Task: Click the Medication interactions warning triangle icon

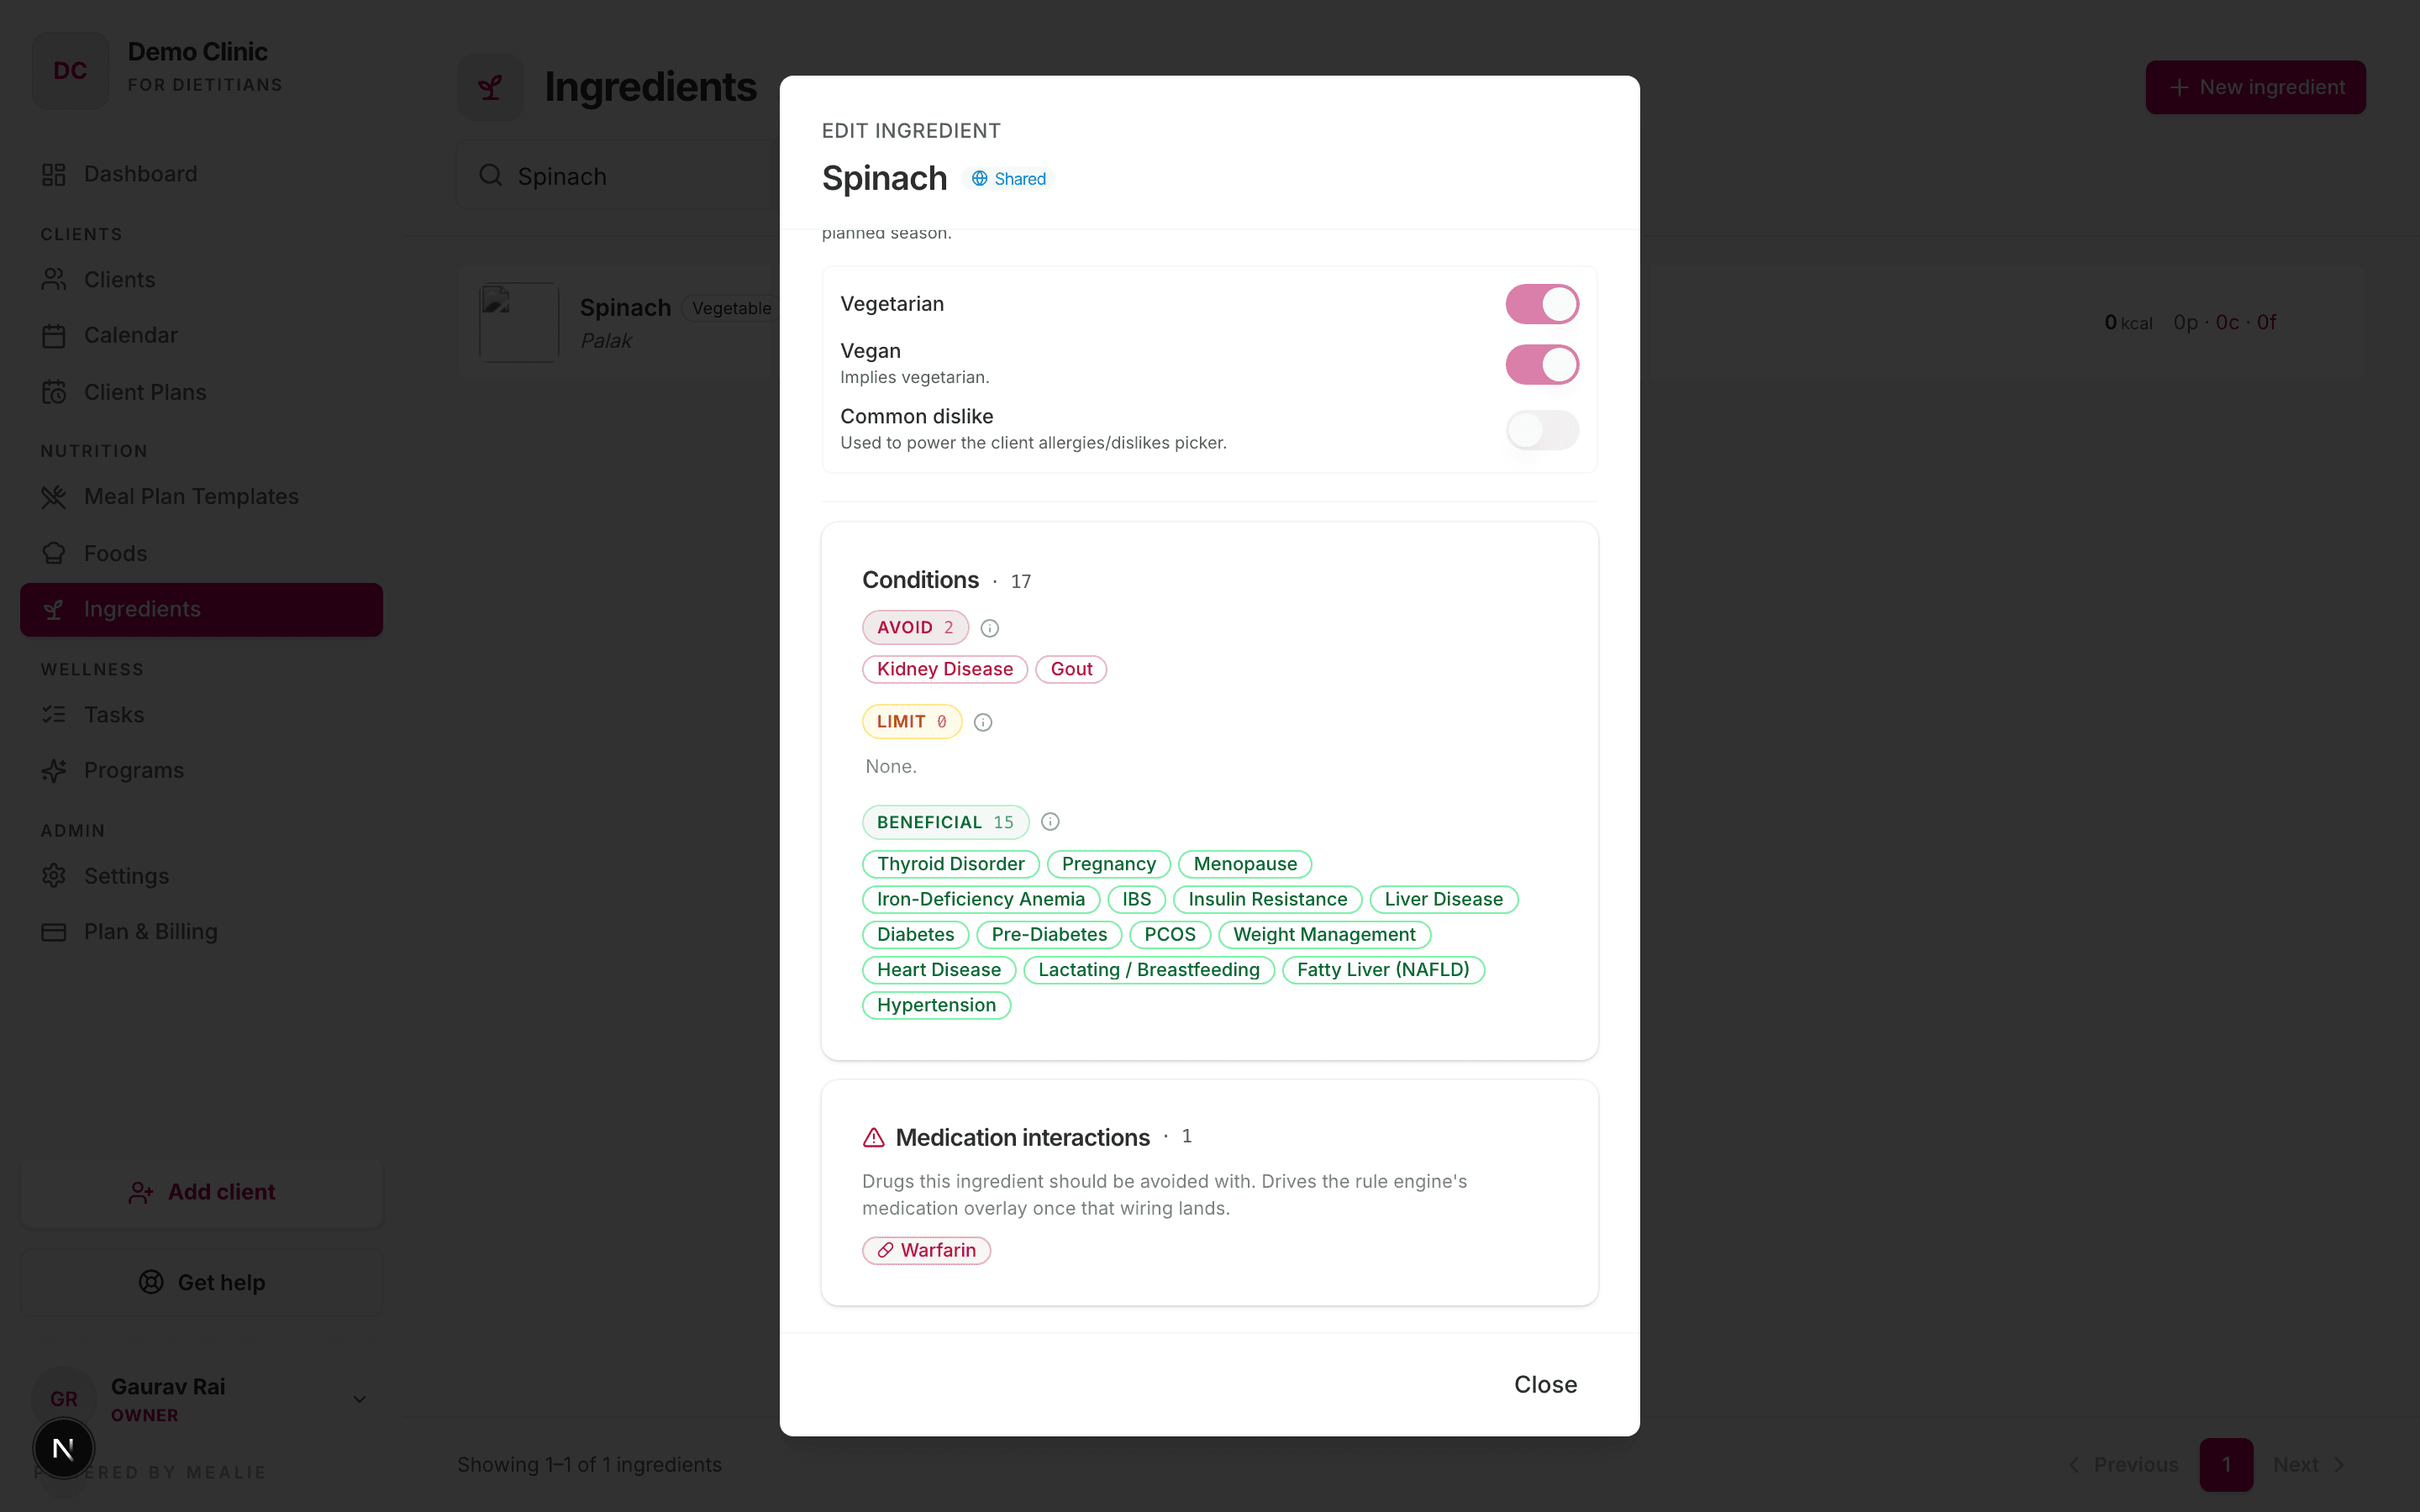Action: [873, 1137]
